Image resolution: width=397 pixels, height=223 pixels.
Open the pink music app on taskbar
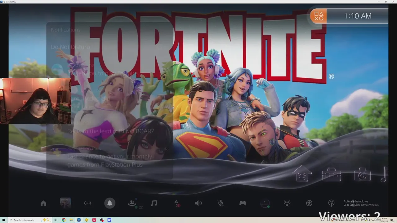point(94,220)
